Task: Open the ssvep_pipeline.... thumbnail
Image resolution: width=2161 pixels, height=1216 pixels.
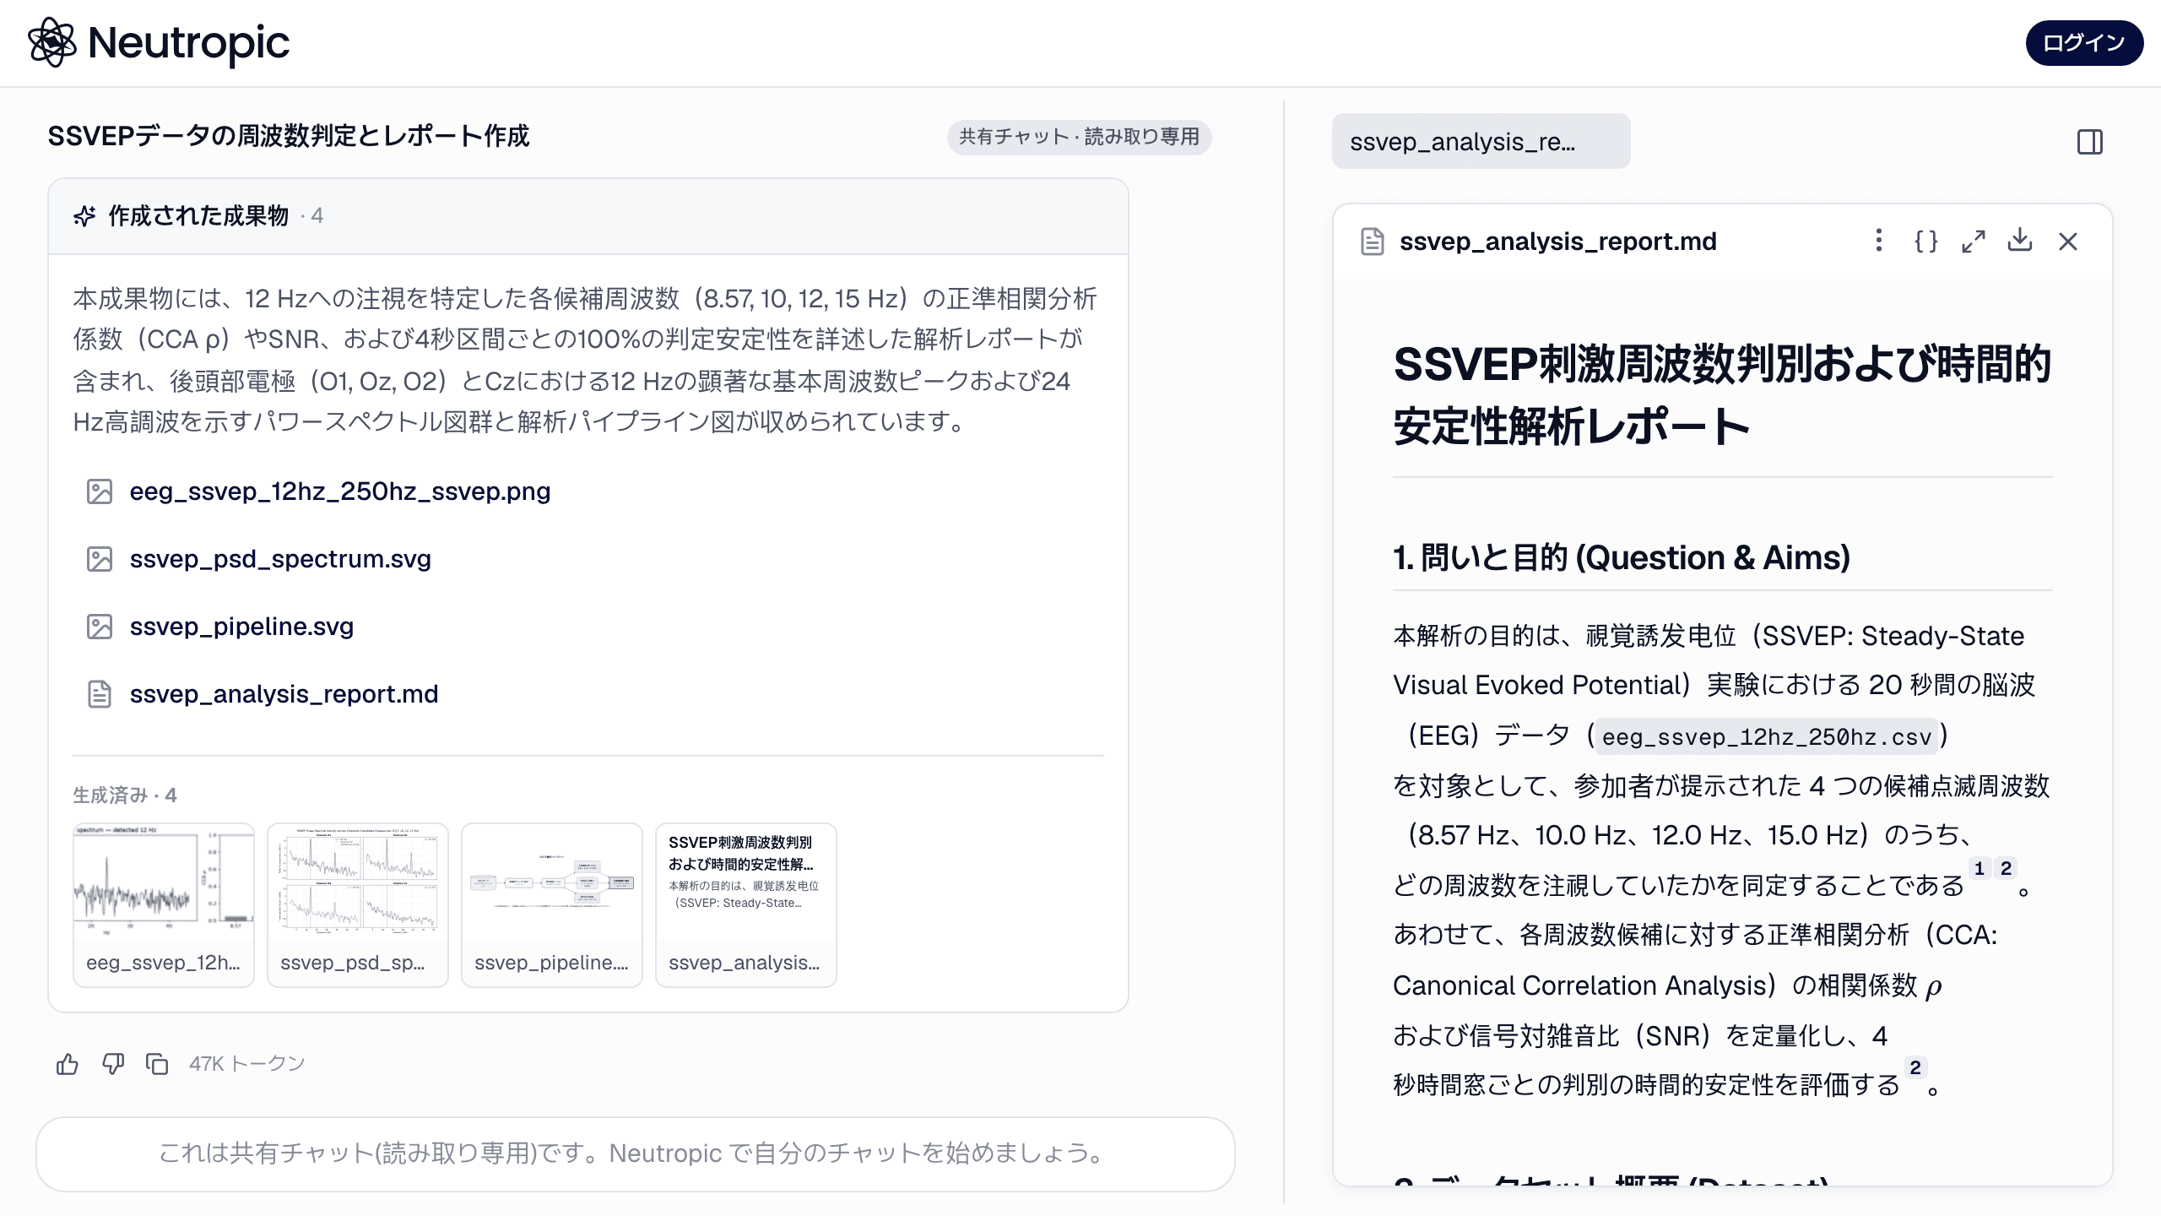Action: coord(552,904)
